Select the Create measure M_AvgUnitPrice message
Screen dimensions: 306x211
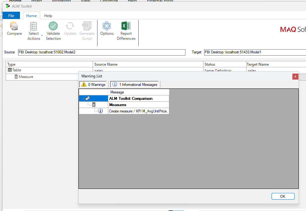[x=138, y=111]
